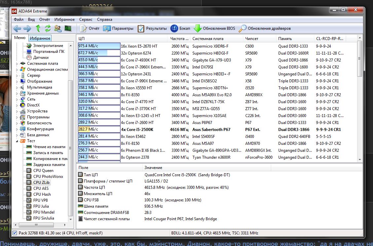The width and height of the screenshot is (373, 246).
Task: Select the CPU Hash benchmark
Action: click(x=42, y=194)
